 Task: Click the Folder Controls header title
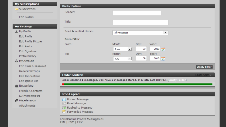click(73, 75)
